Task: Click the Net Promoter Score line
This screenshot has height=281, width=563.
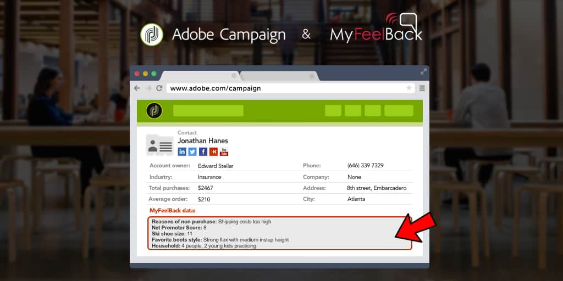Action: click(x=179, y=228)
